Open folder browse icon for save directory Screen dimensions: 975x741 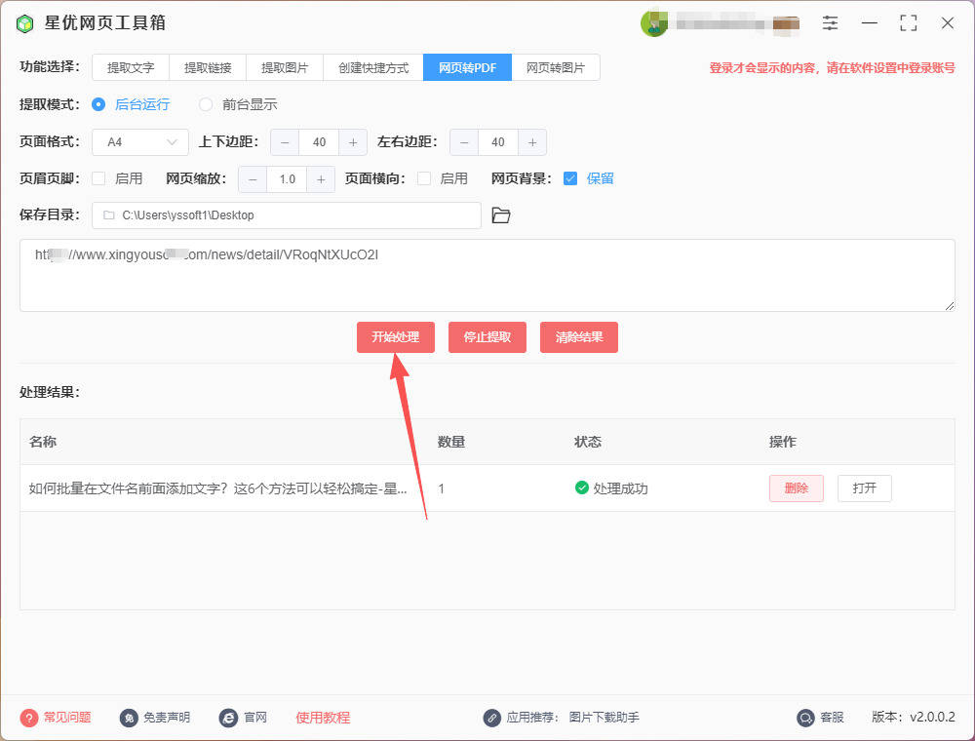501,215
